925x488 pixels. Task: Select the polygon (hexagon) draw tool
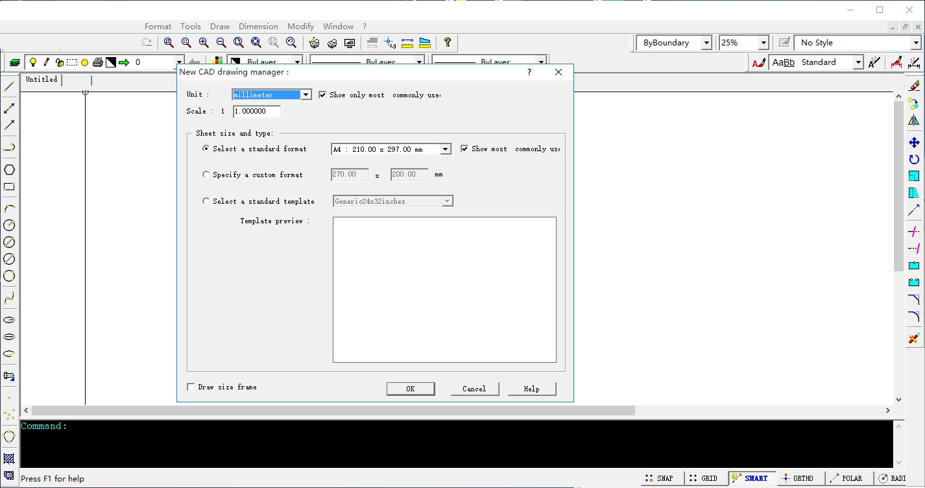(x=9, y=170)
